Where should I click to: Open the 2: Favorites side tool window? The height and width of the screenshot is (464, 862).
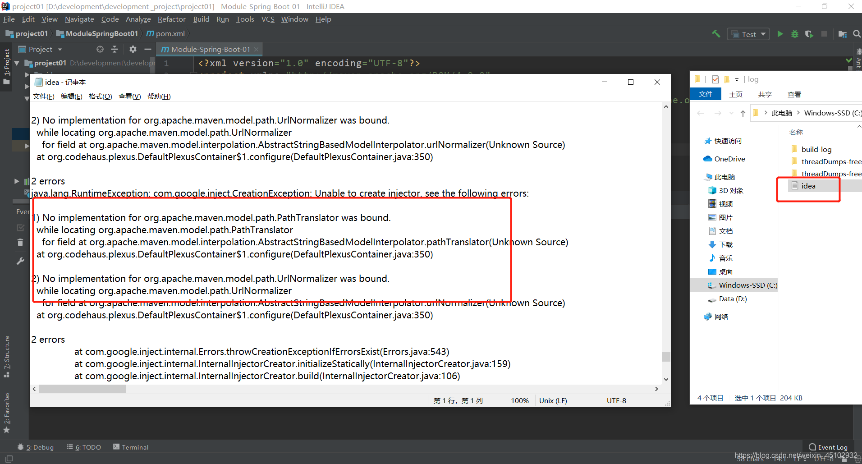tap(6, 412)
